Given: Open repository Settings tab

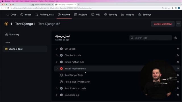Looking at the screenshot, I should point(145,14).
